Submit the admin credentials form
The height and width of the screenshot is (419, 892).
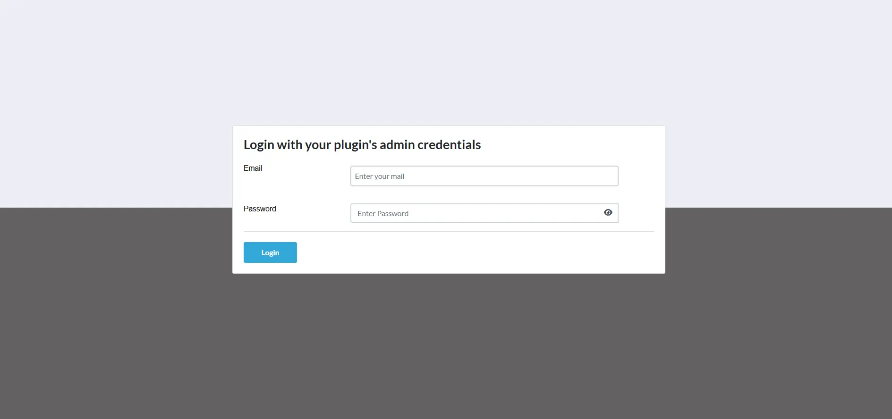[x=270, y=252]
